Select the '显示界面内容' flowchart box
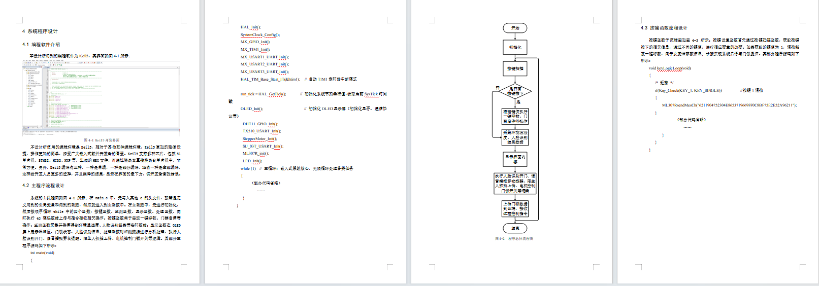 point(515,159)
